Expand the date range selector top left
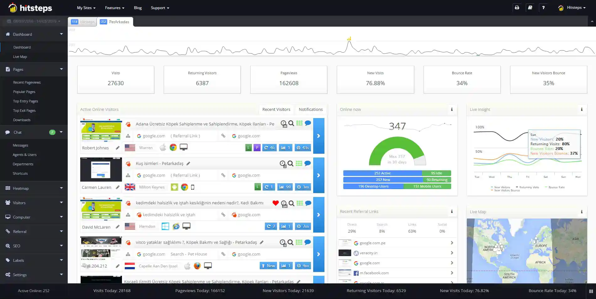This screenshot has height=299, width=596. 33,21
